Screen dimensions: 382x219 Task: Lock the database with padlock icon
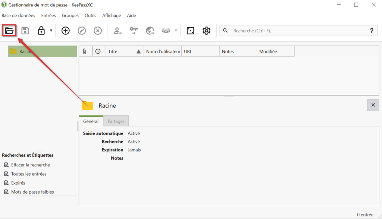pyautogui.click(x=41, y=31)
